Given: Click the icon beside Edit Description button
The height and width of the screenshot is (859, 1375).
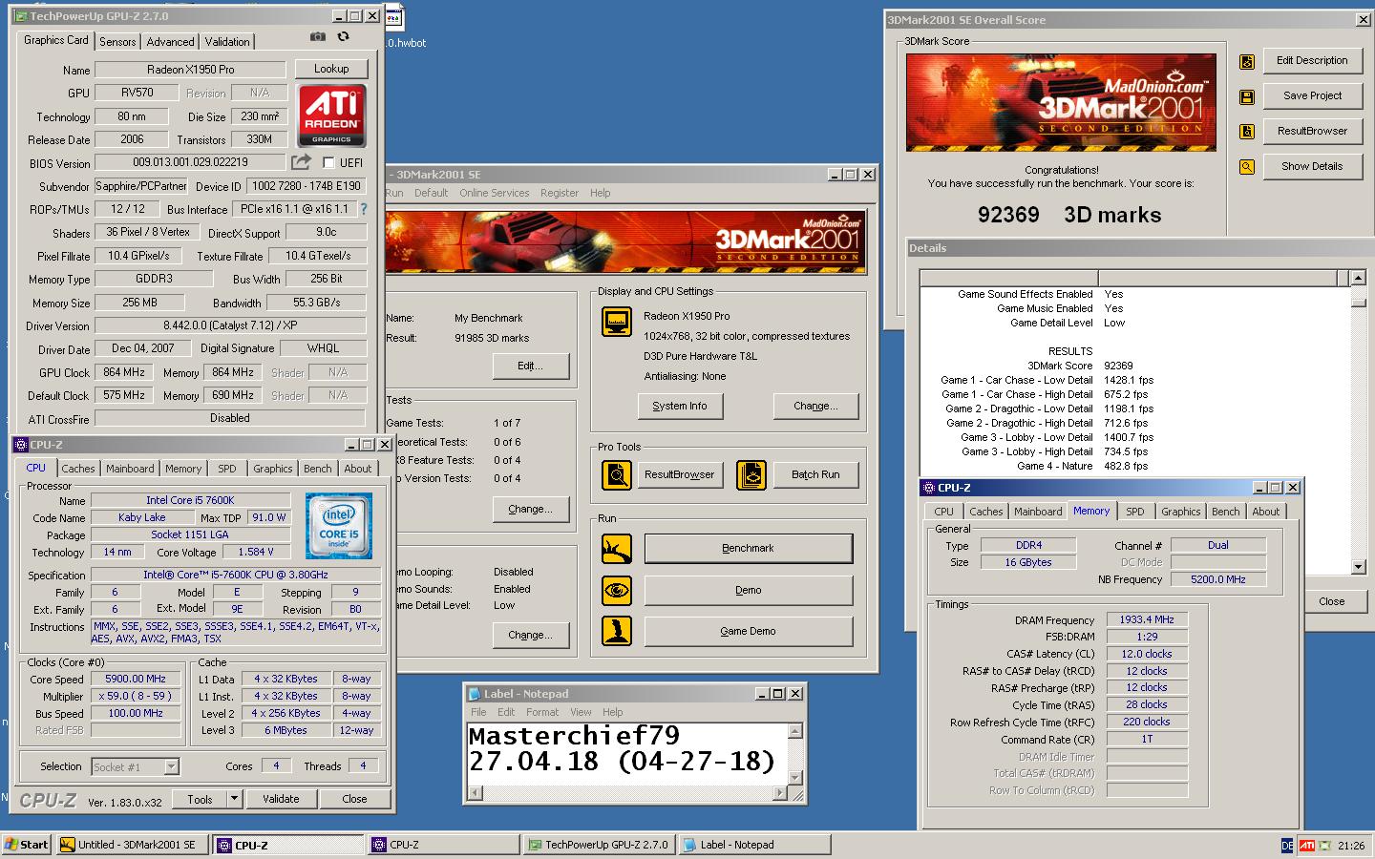Looking at the screenshot, I should pos(1247,62).
